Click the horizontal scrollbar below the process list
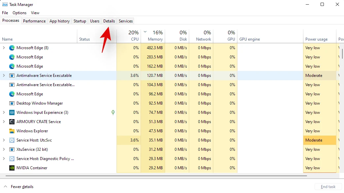 [x=155, y=176]
